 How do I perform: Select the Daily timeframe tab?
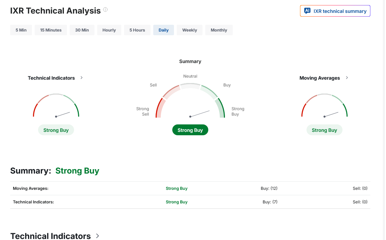pos(163,30)
